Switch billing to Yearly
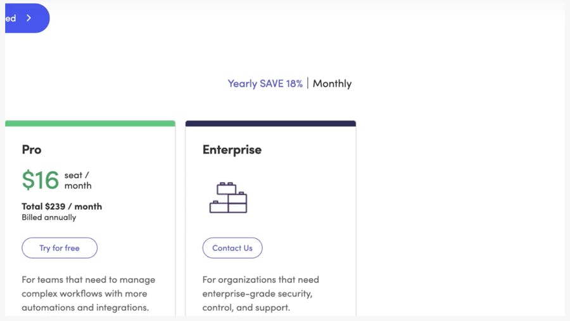The height and width of the screenshot is (321, 570). pos(243,83)
